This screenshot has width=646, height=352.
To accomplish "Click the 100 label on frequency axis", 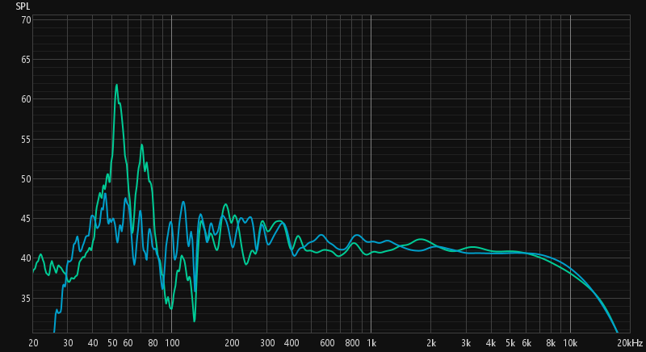I will [x=171, y=343].
